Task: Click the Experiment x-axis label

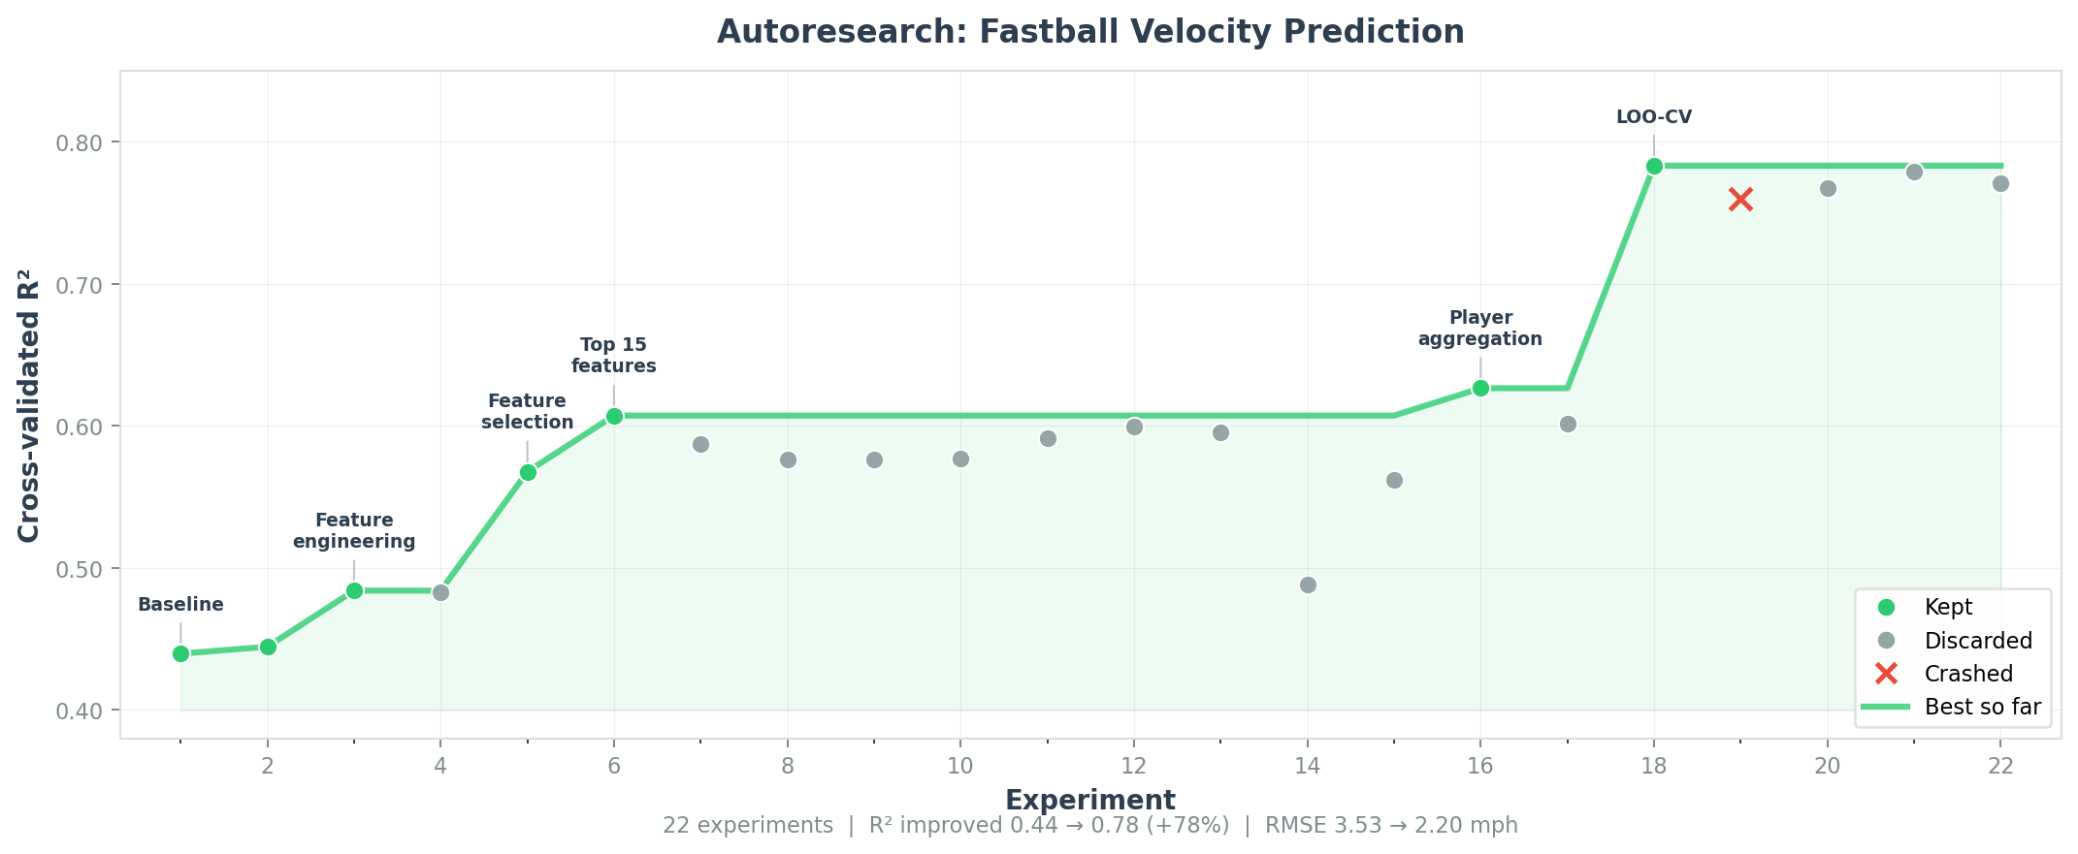Action: pos(1090,800)
